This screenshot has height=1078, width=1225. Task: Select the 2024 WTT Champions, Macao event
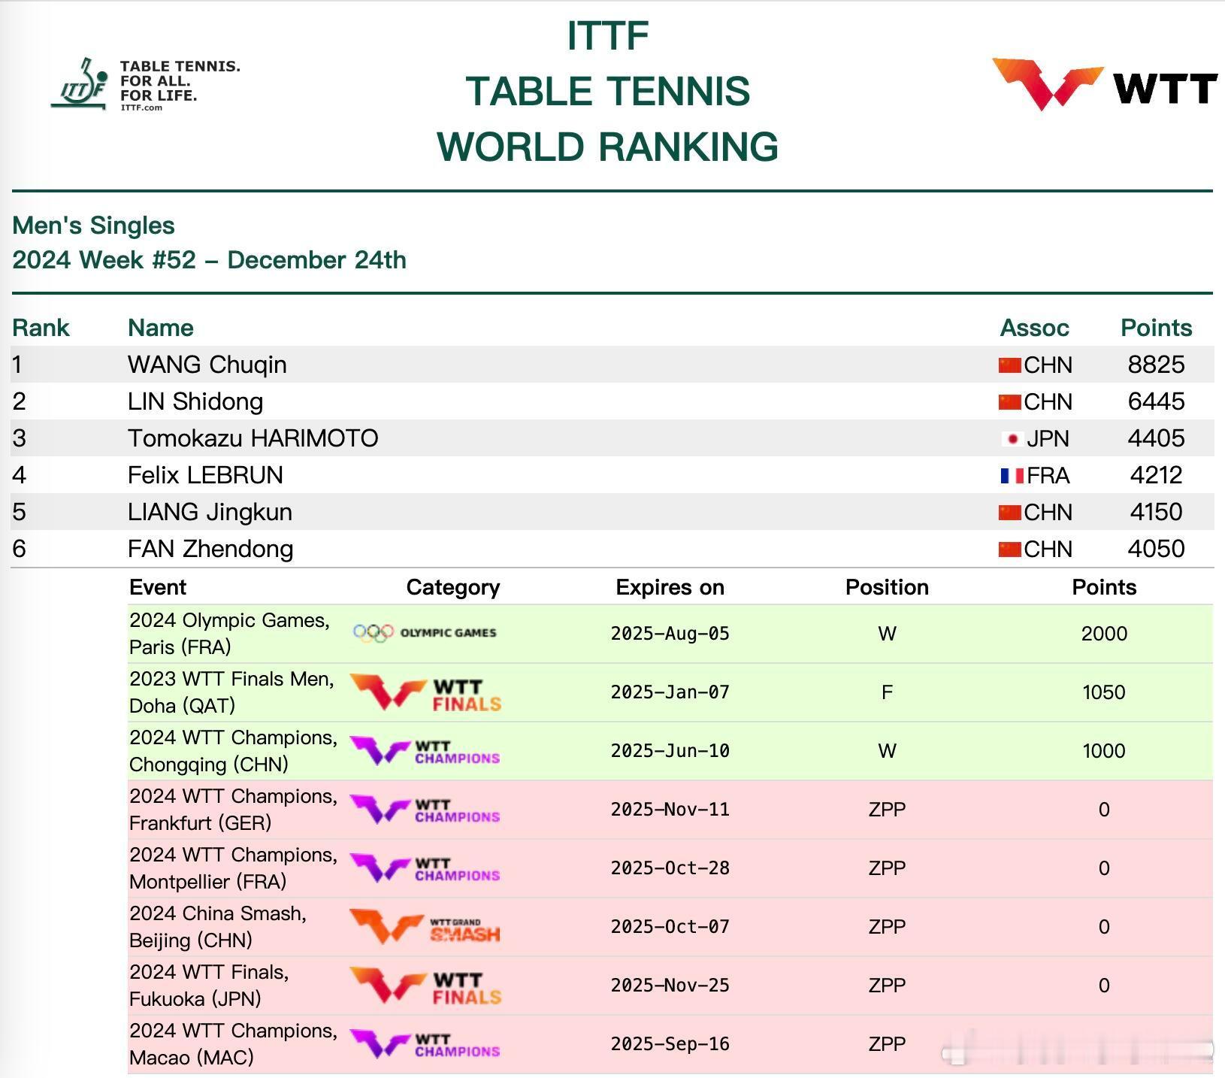(x=234, y=1044)
